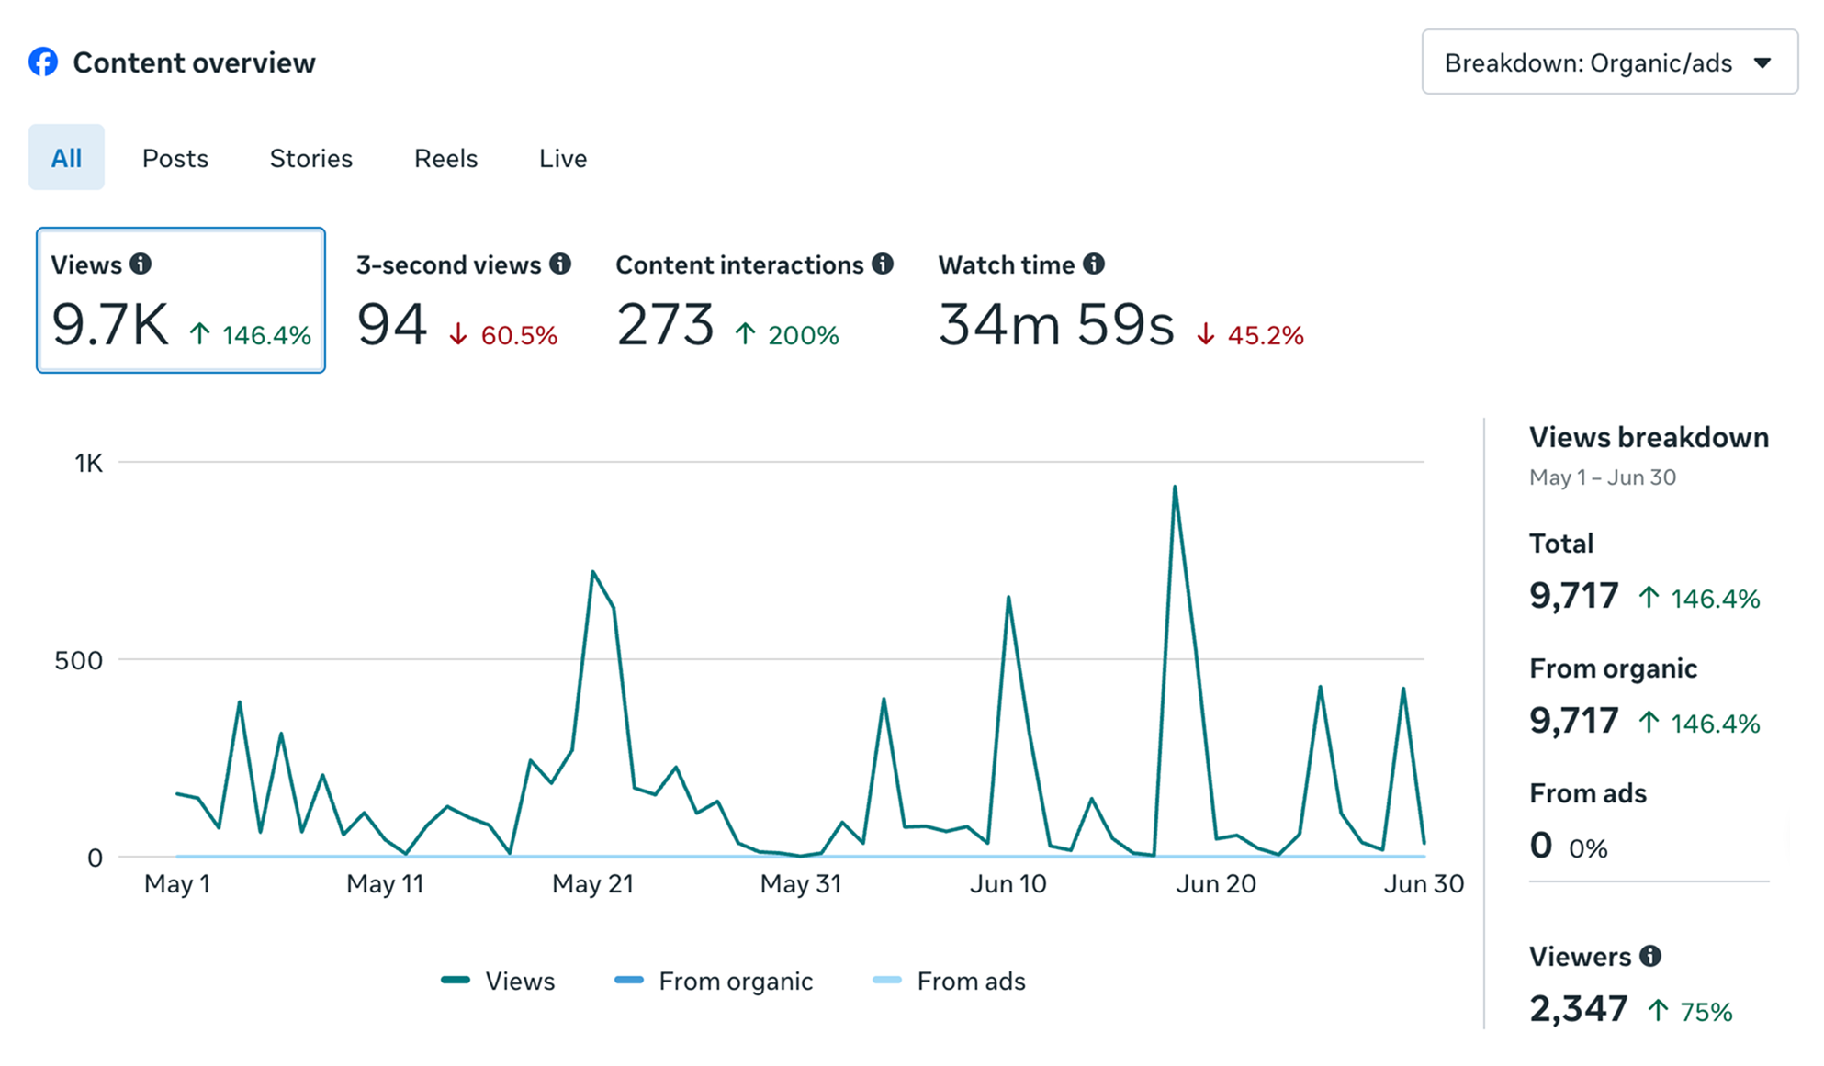Select the Watch time metric
The width and height of the screenshot is (1824, 1066).
[x=1120, y=300]
